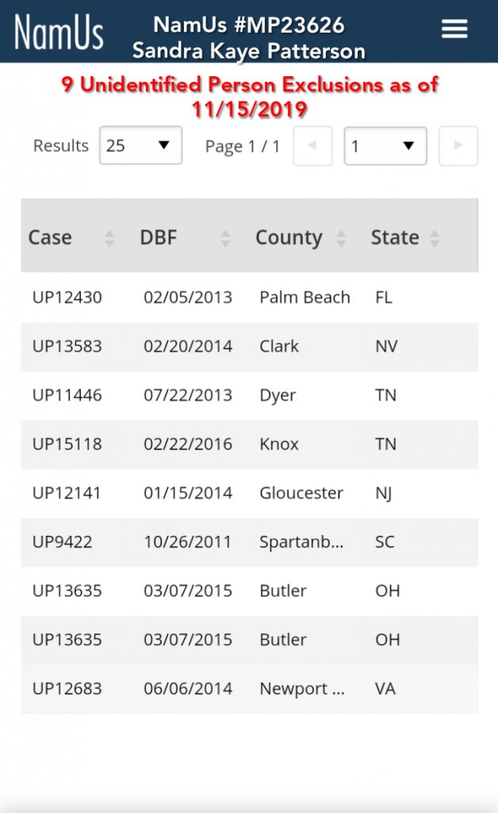Sort by Case column arrows

coord(109,238)
